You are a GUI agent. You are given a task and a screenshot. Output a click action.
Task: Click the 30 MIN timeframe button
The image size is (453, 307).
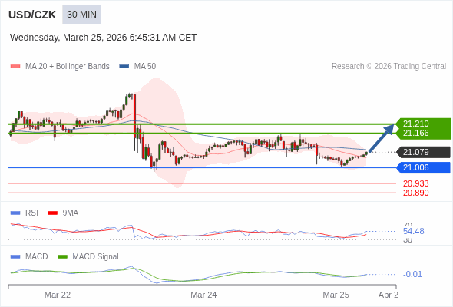coord(81,15)
